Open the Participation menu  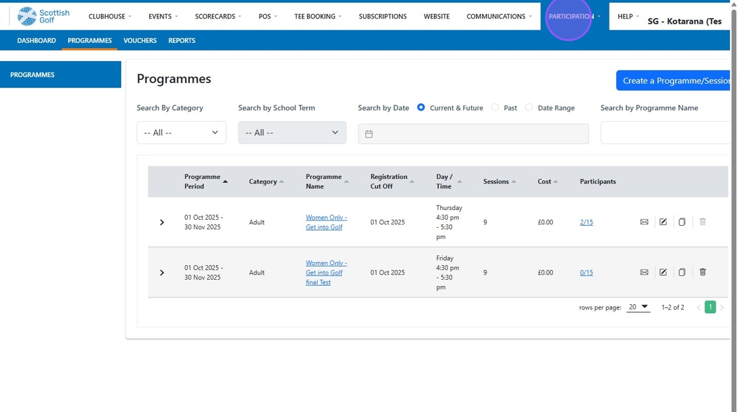(x=574, y=16)
